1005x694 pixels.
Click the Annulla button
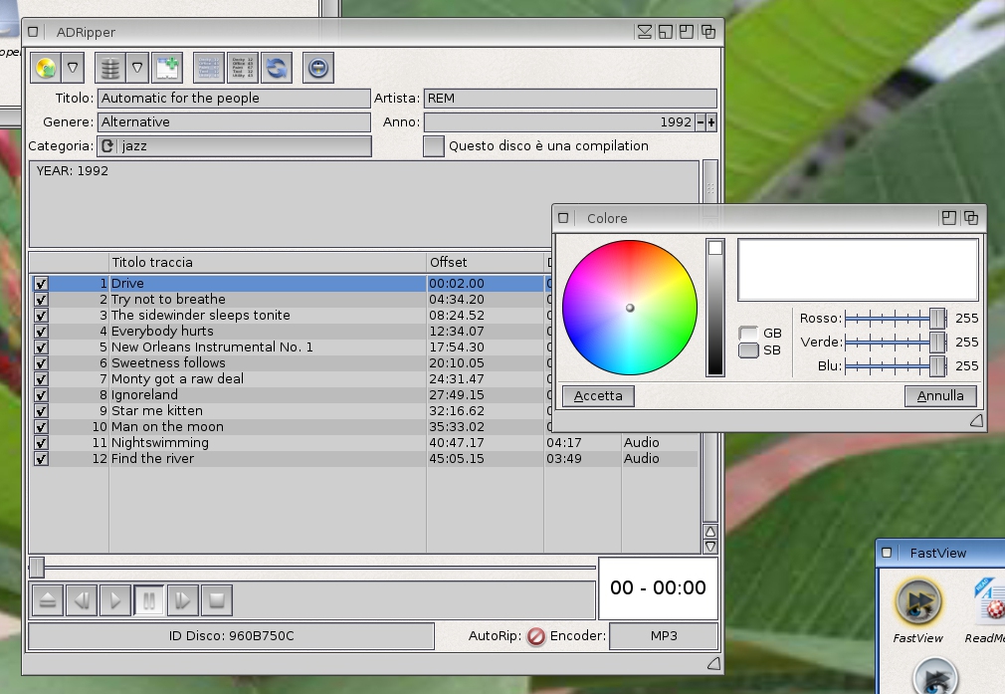coord(940,395)
